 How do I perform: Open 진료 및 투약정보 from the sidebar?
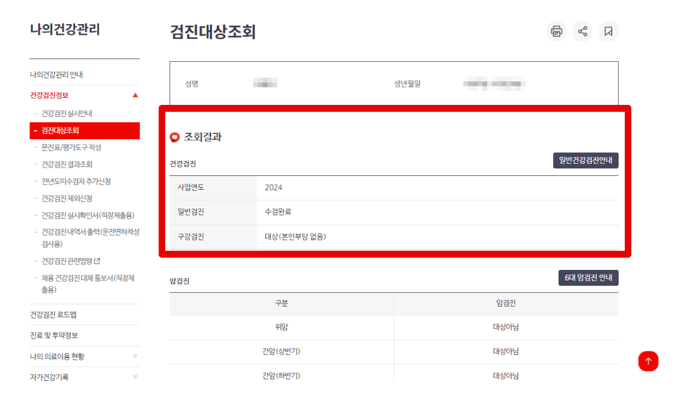coord(55,335)
